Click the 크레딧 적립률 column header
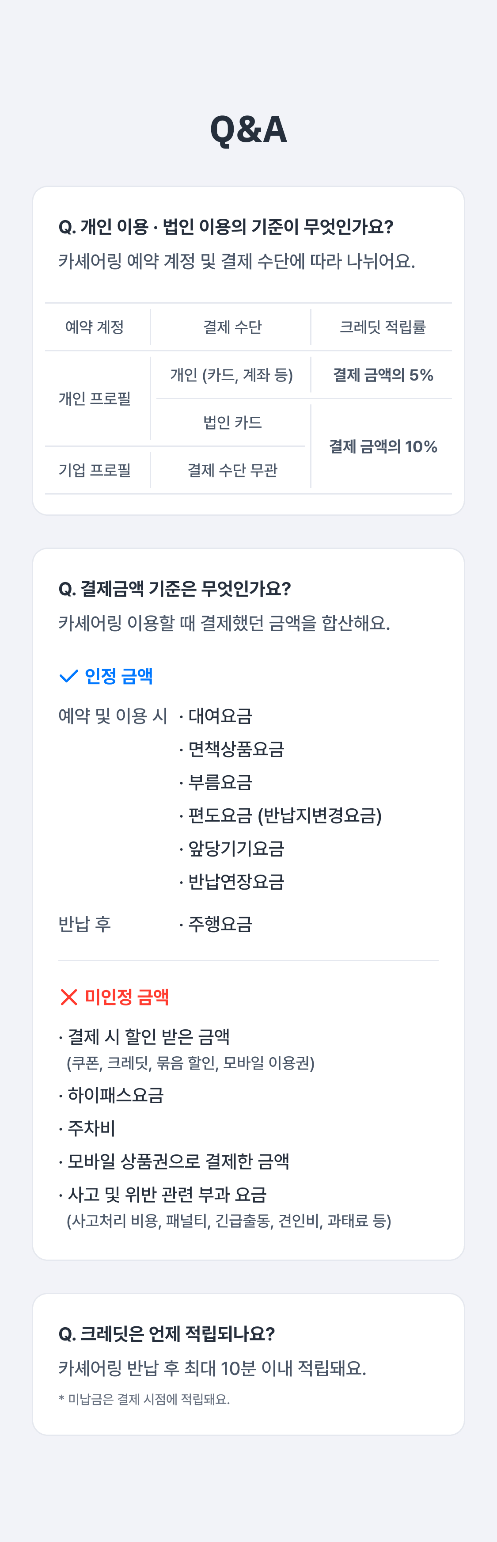 pos(382,327)
